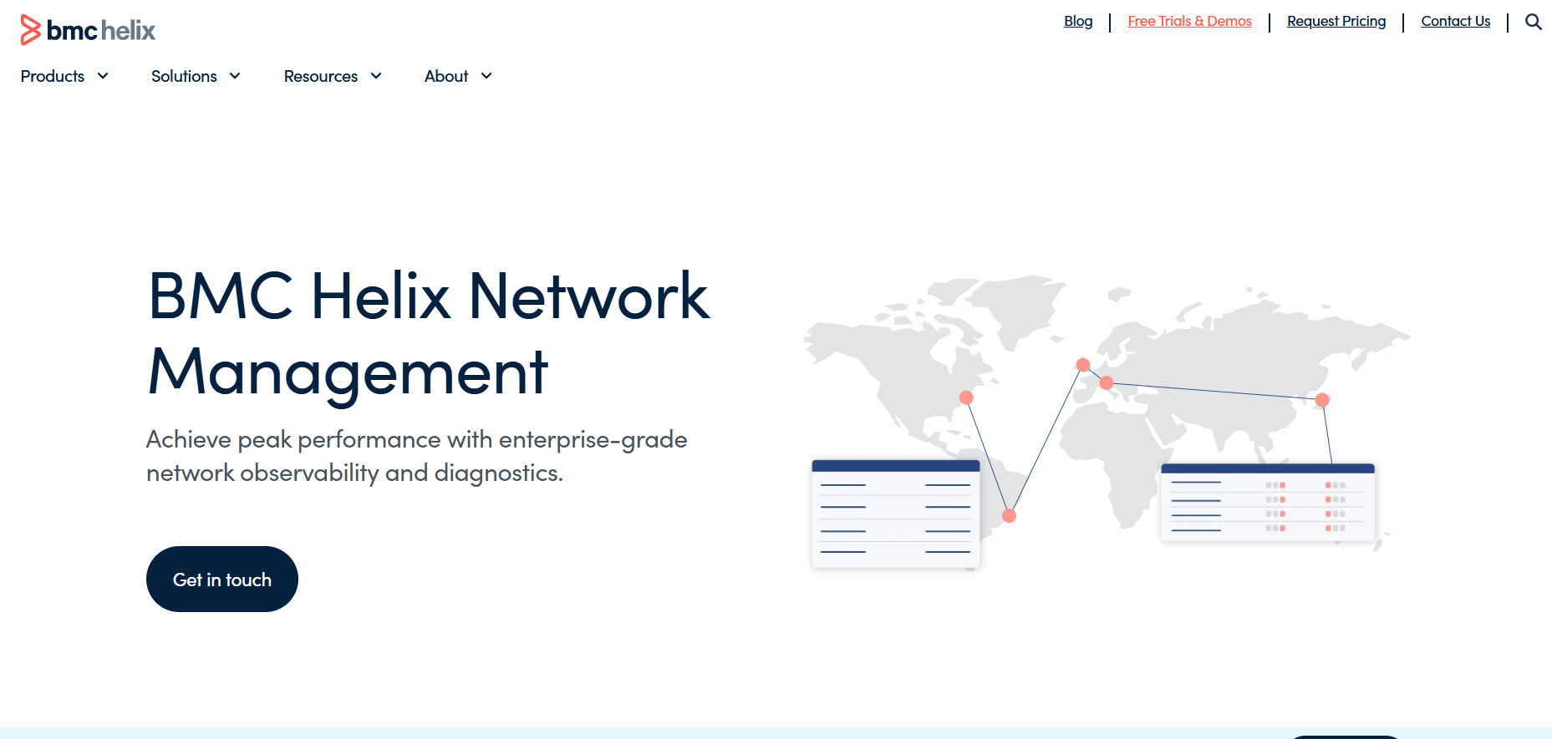Click the world map network illustration

1107,424
